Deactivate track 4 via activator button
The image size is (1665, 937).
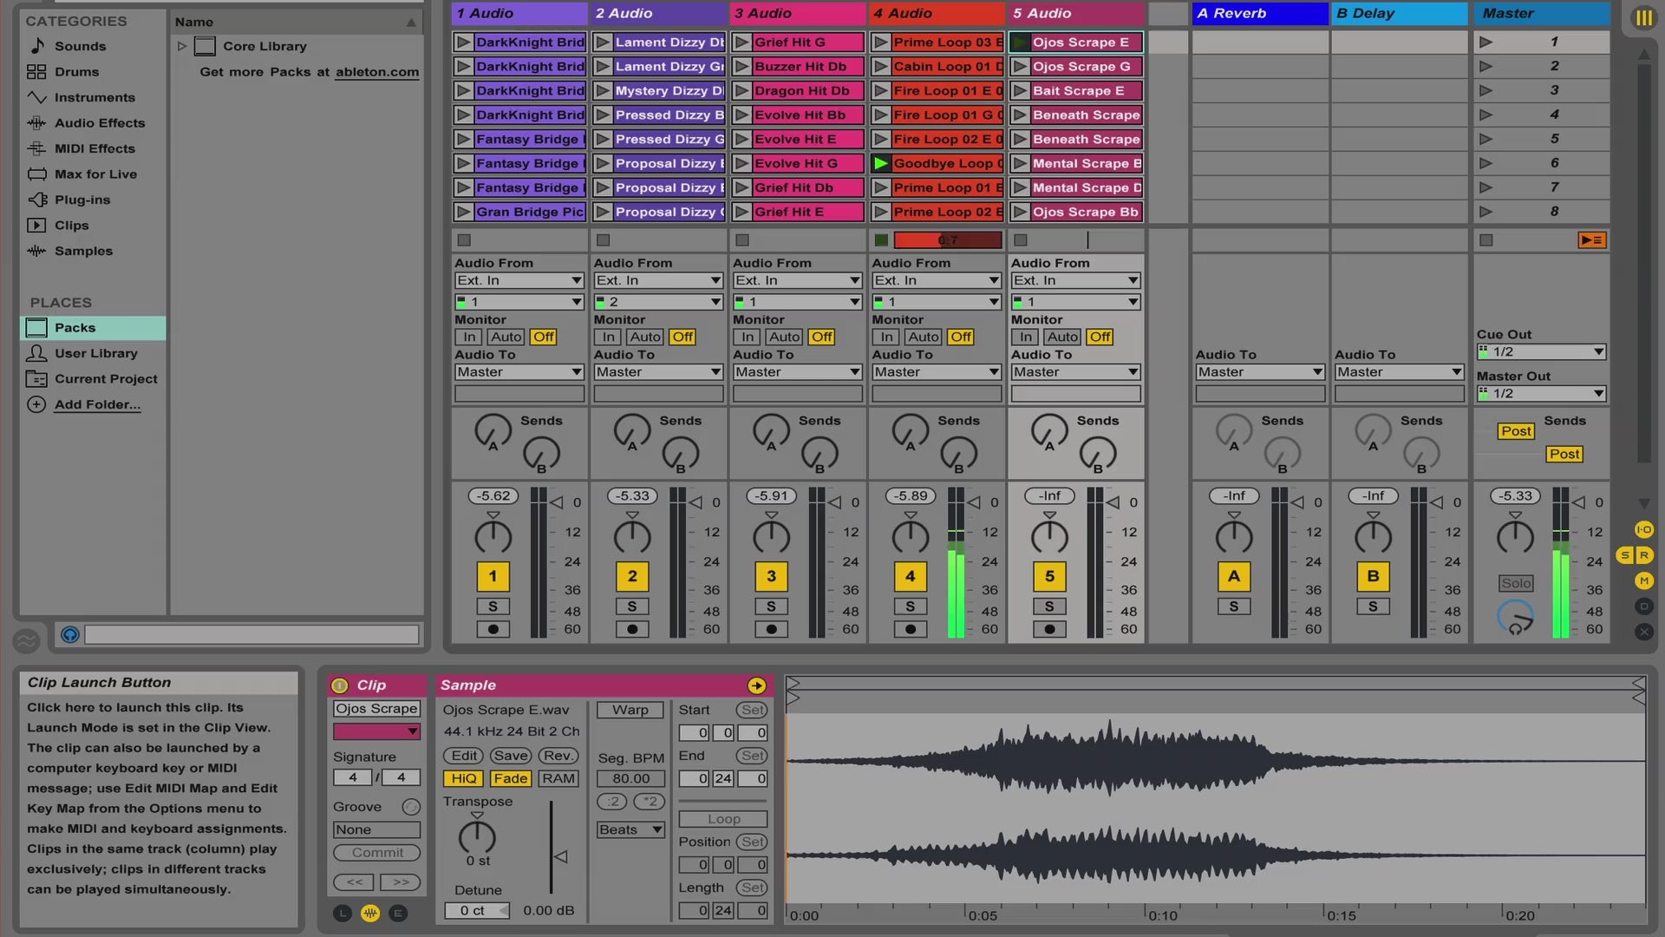click(910, 576)
